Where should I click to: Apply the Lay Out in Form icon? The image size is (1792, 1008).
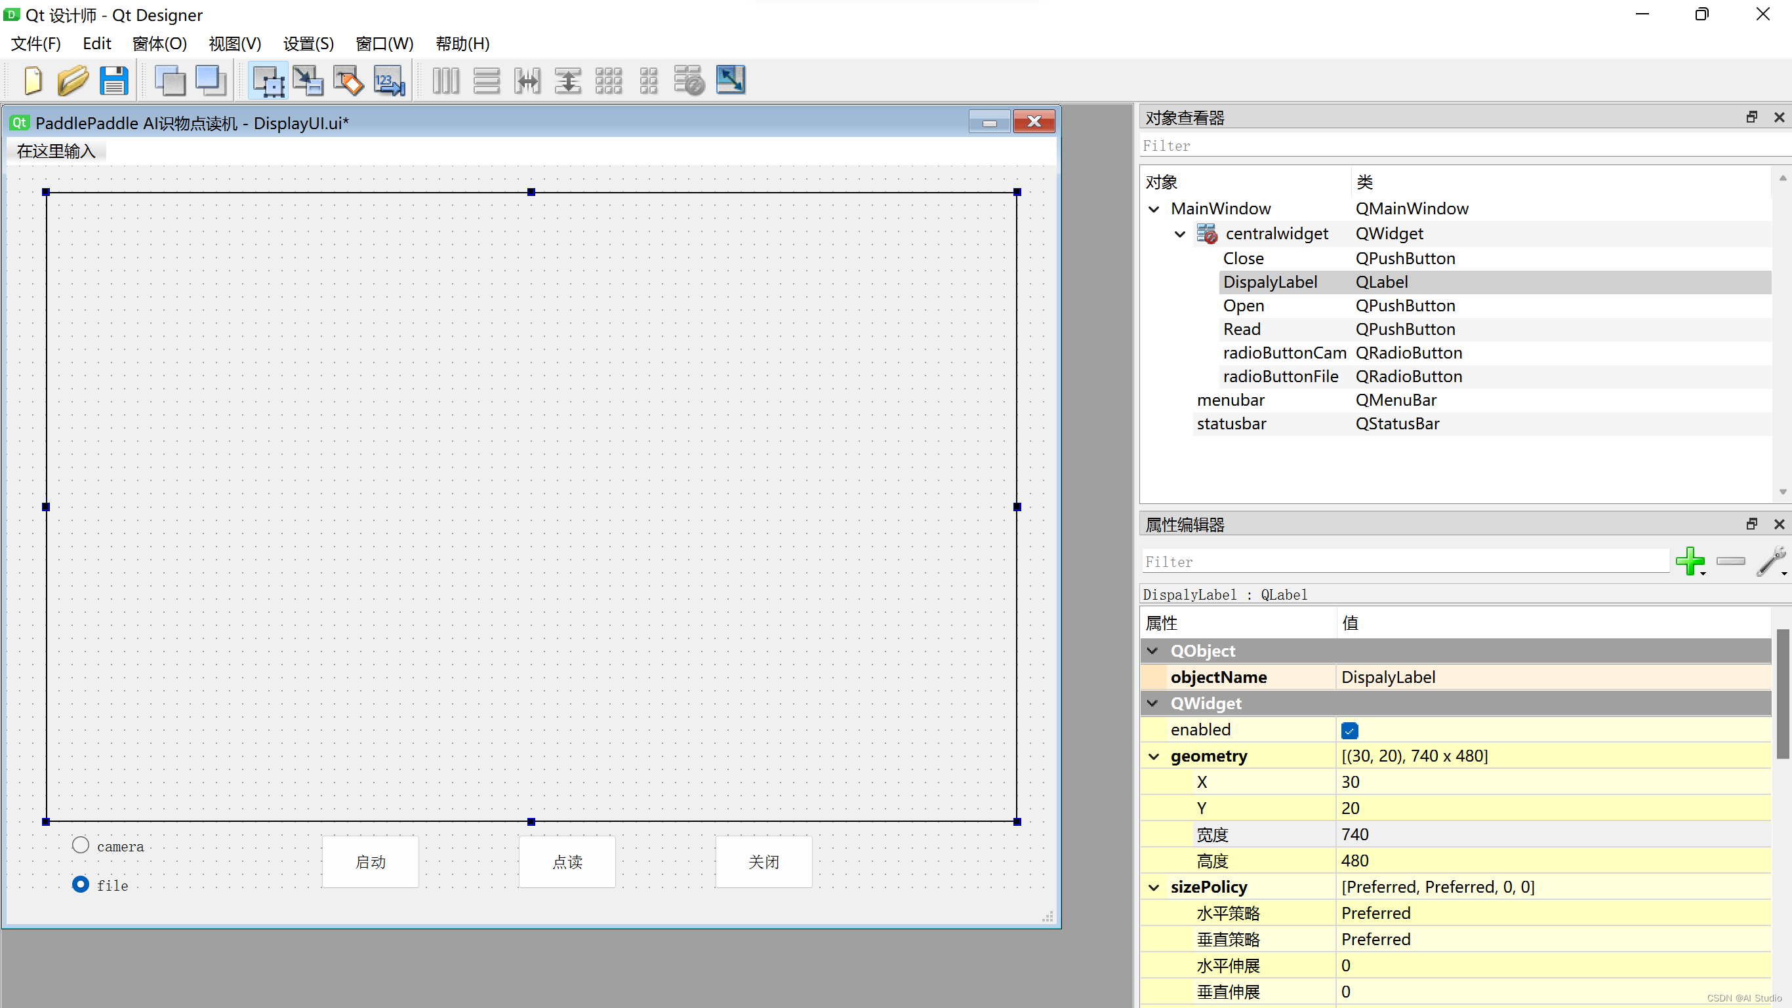pyautogui.click(x=648, y=81)
